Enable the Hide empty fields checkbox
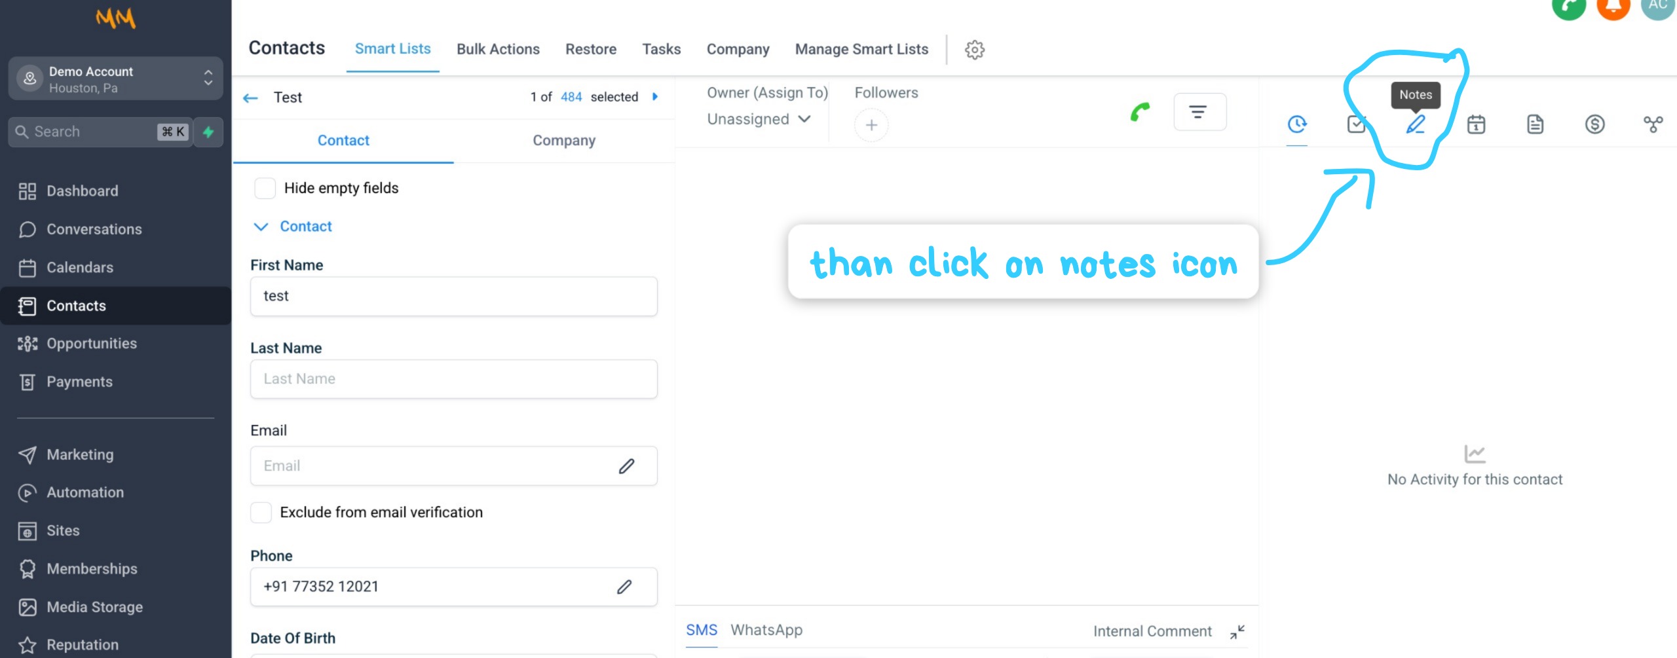The height and width of the screenshot is (658, 1677). coord(265,188)
